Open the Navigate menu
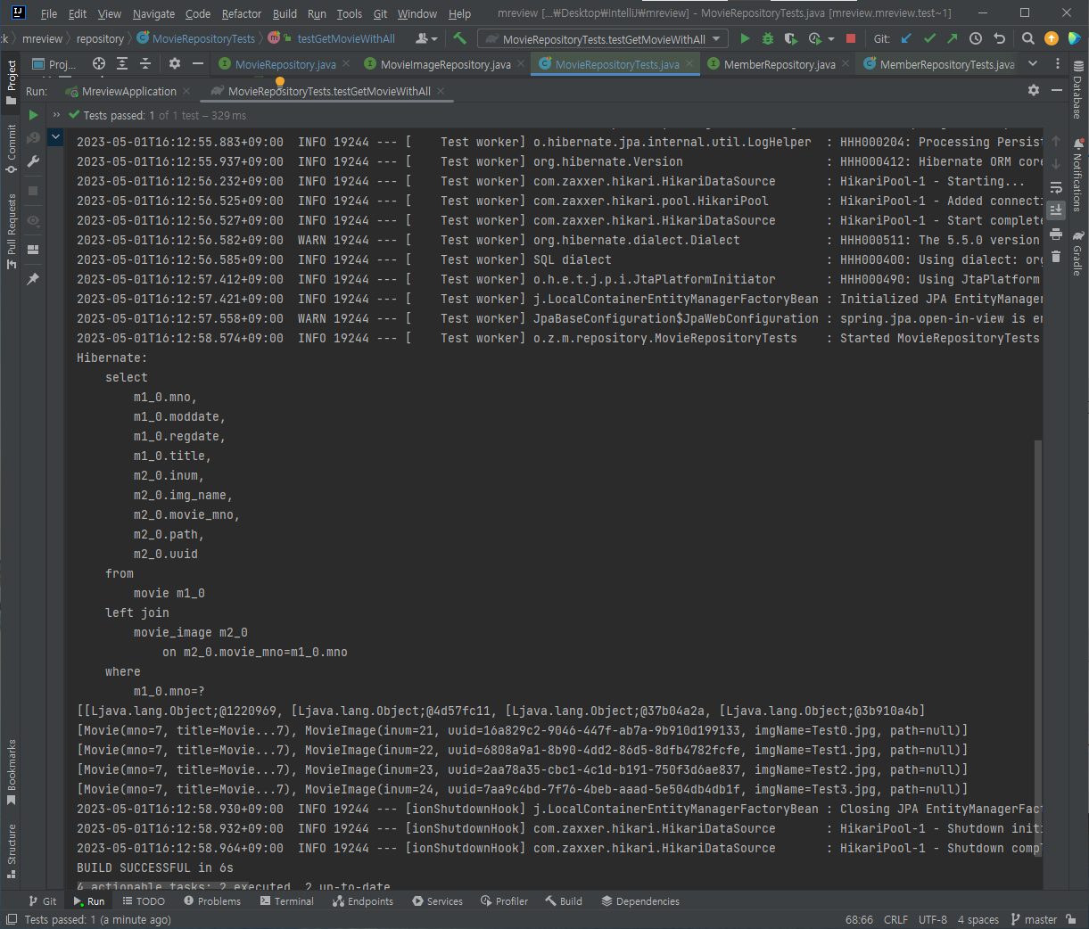The width and height of the screenshot is (1089, 929). click(153, 13)
